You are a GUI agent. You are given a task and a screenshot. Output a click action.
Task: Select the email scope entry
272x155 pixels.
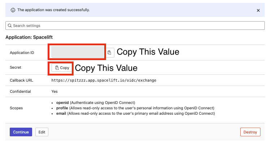(61, 113)
